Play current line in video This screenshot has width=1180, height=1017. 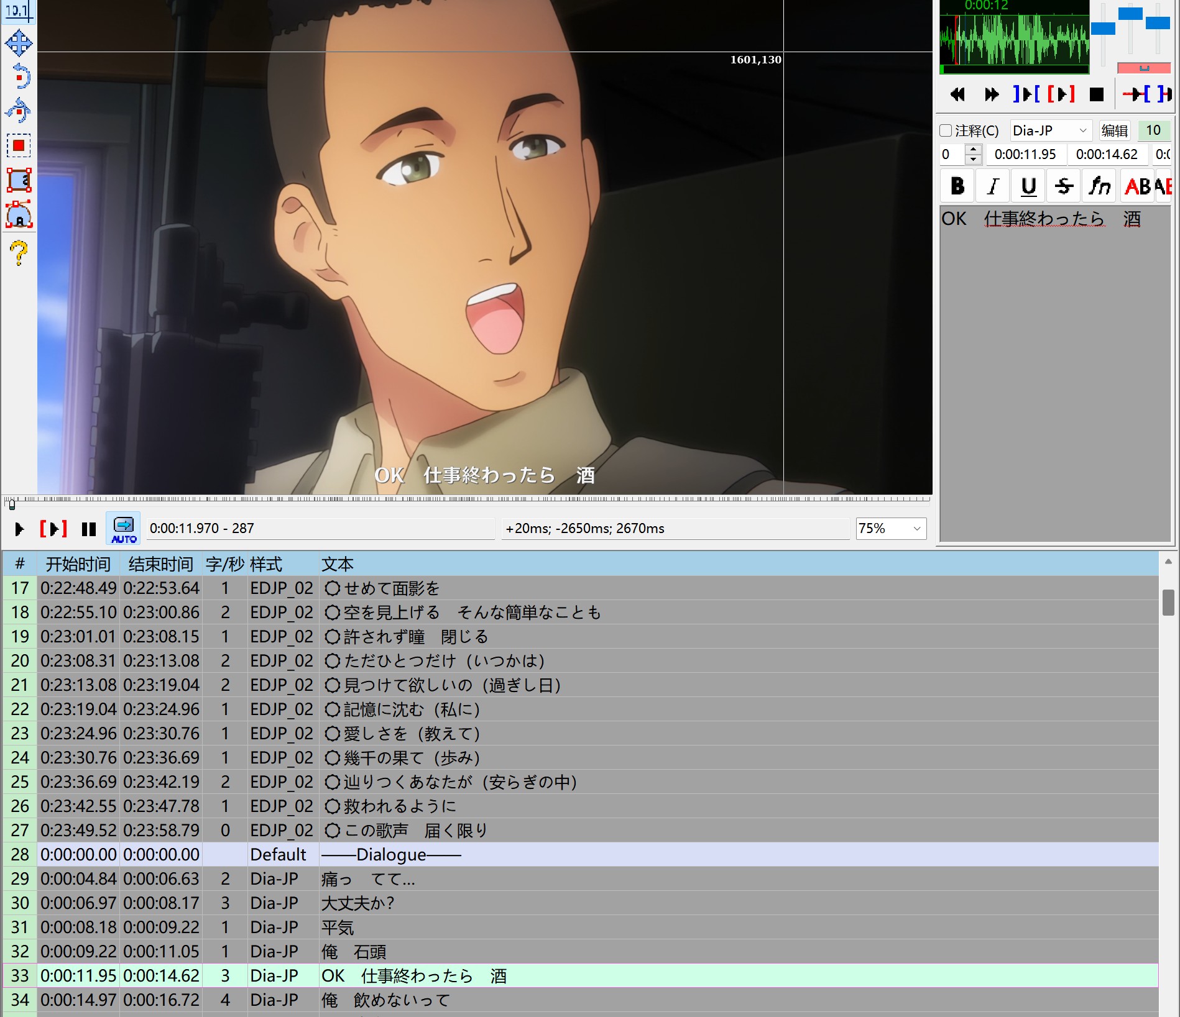click(x=53, y=529)
